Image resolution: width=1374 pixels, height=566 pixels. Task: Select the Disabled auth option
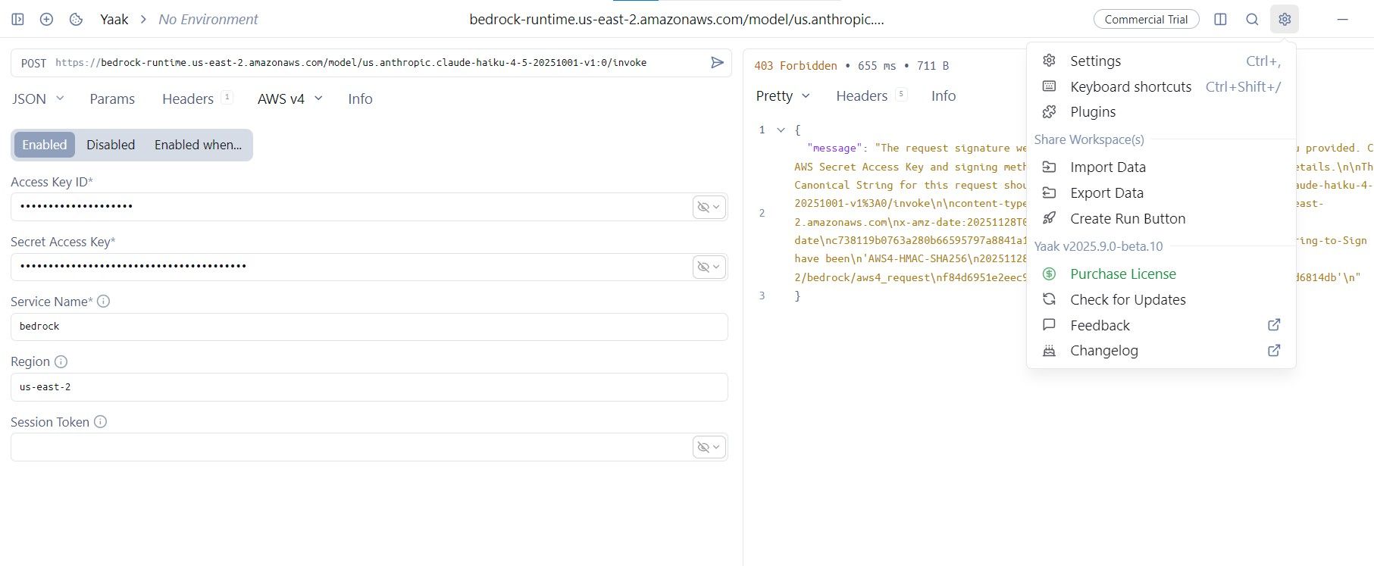111,145
